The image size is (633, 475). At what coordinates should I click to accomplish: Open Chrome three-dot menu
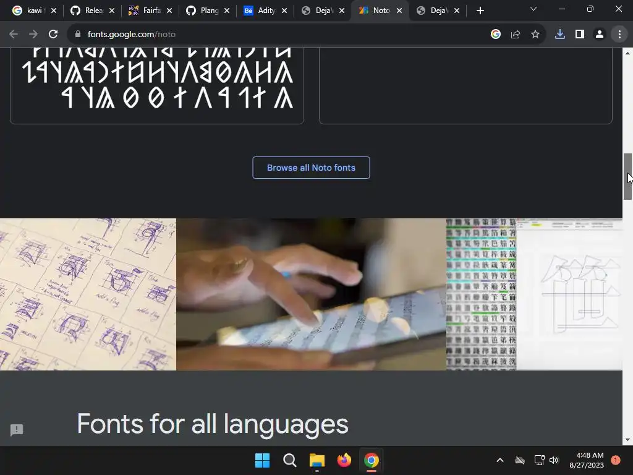(x=619, y=35)
